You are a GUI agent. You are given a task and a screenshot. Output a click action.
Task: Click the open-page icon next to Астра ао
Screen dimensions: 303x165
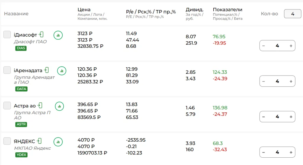click(40, 105)
